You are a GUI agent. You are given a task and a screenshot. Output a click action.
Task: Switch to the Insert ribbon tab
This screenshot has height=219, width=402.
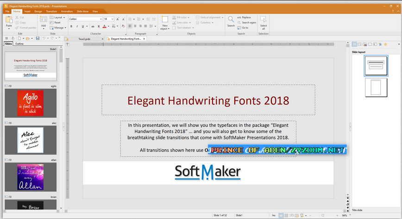[27, 11]
